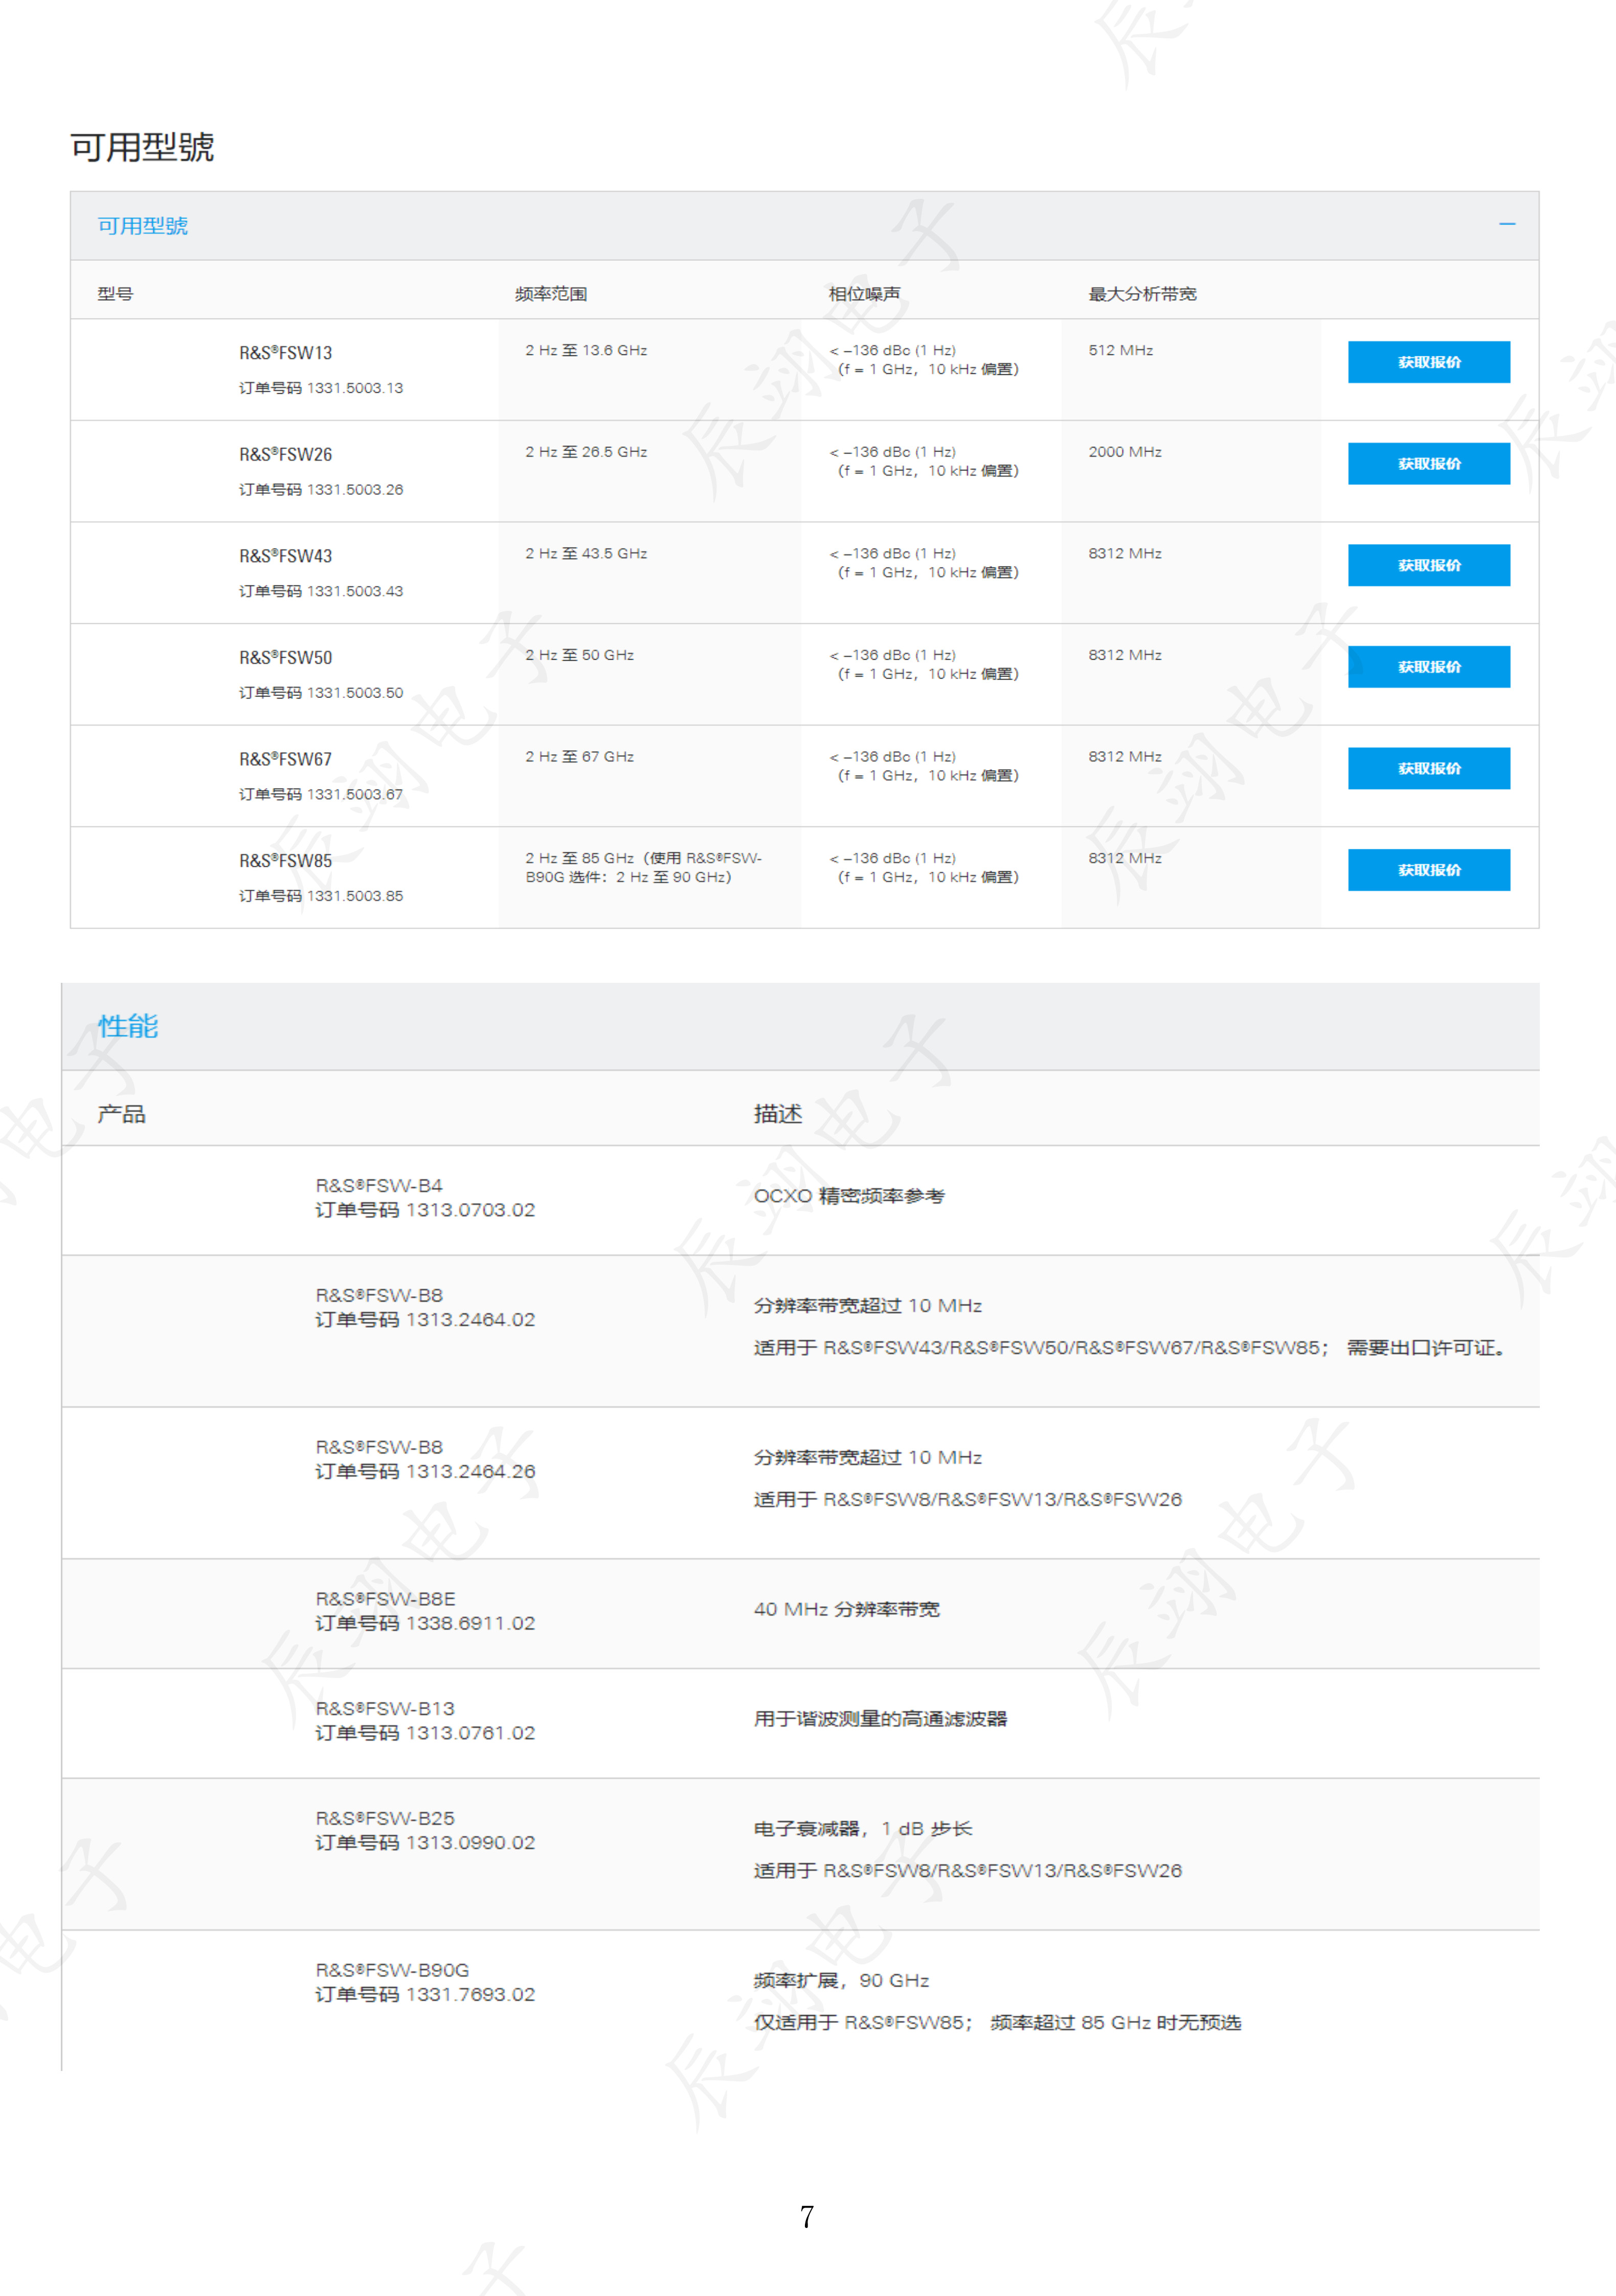Click the 频率范围 column header

pos(550,294)
